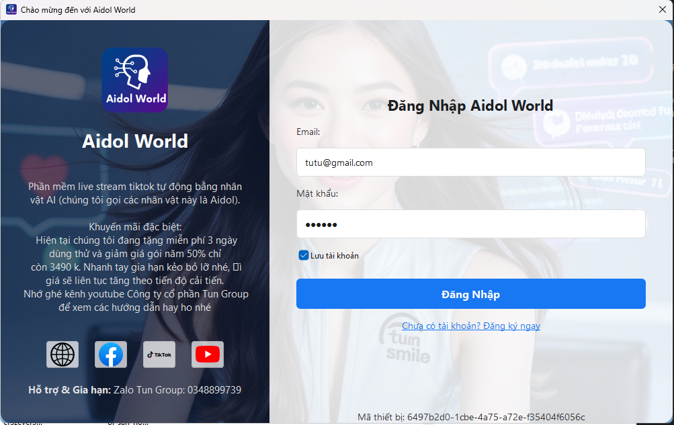674x425 pixels.
Task: Close the Aidol World window
Action: click(x=662, y=9)
